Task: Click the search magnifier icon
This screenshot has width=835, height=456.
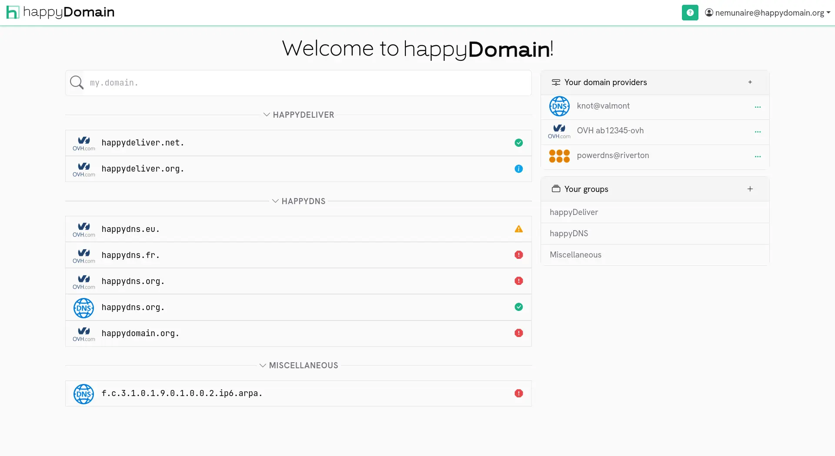Action: coord(77,83)
